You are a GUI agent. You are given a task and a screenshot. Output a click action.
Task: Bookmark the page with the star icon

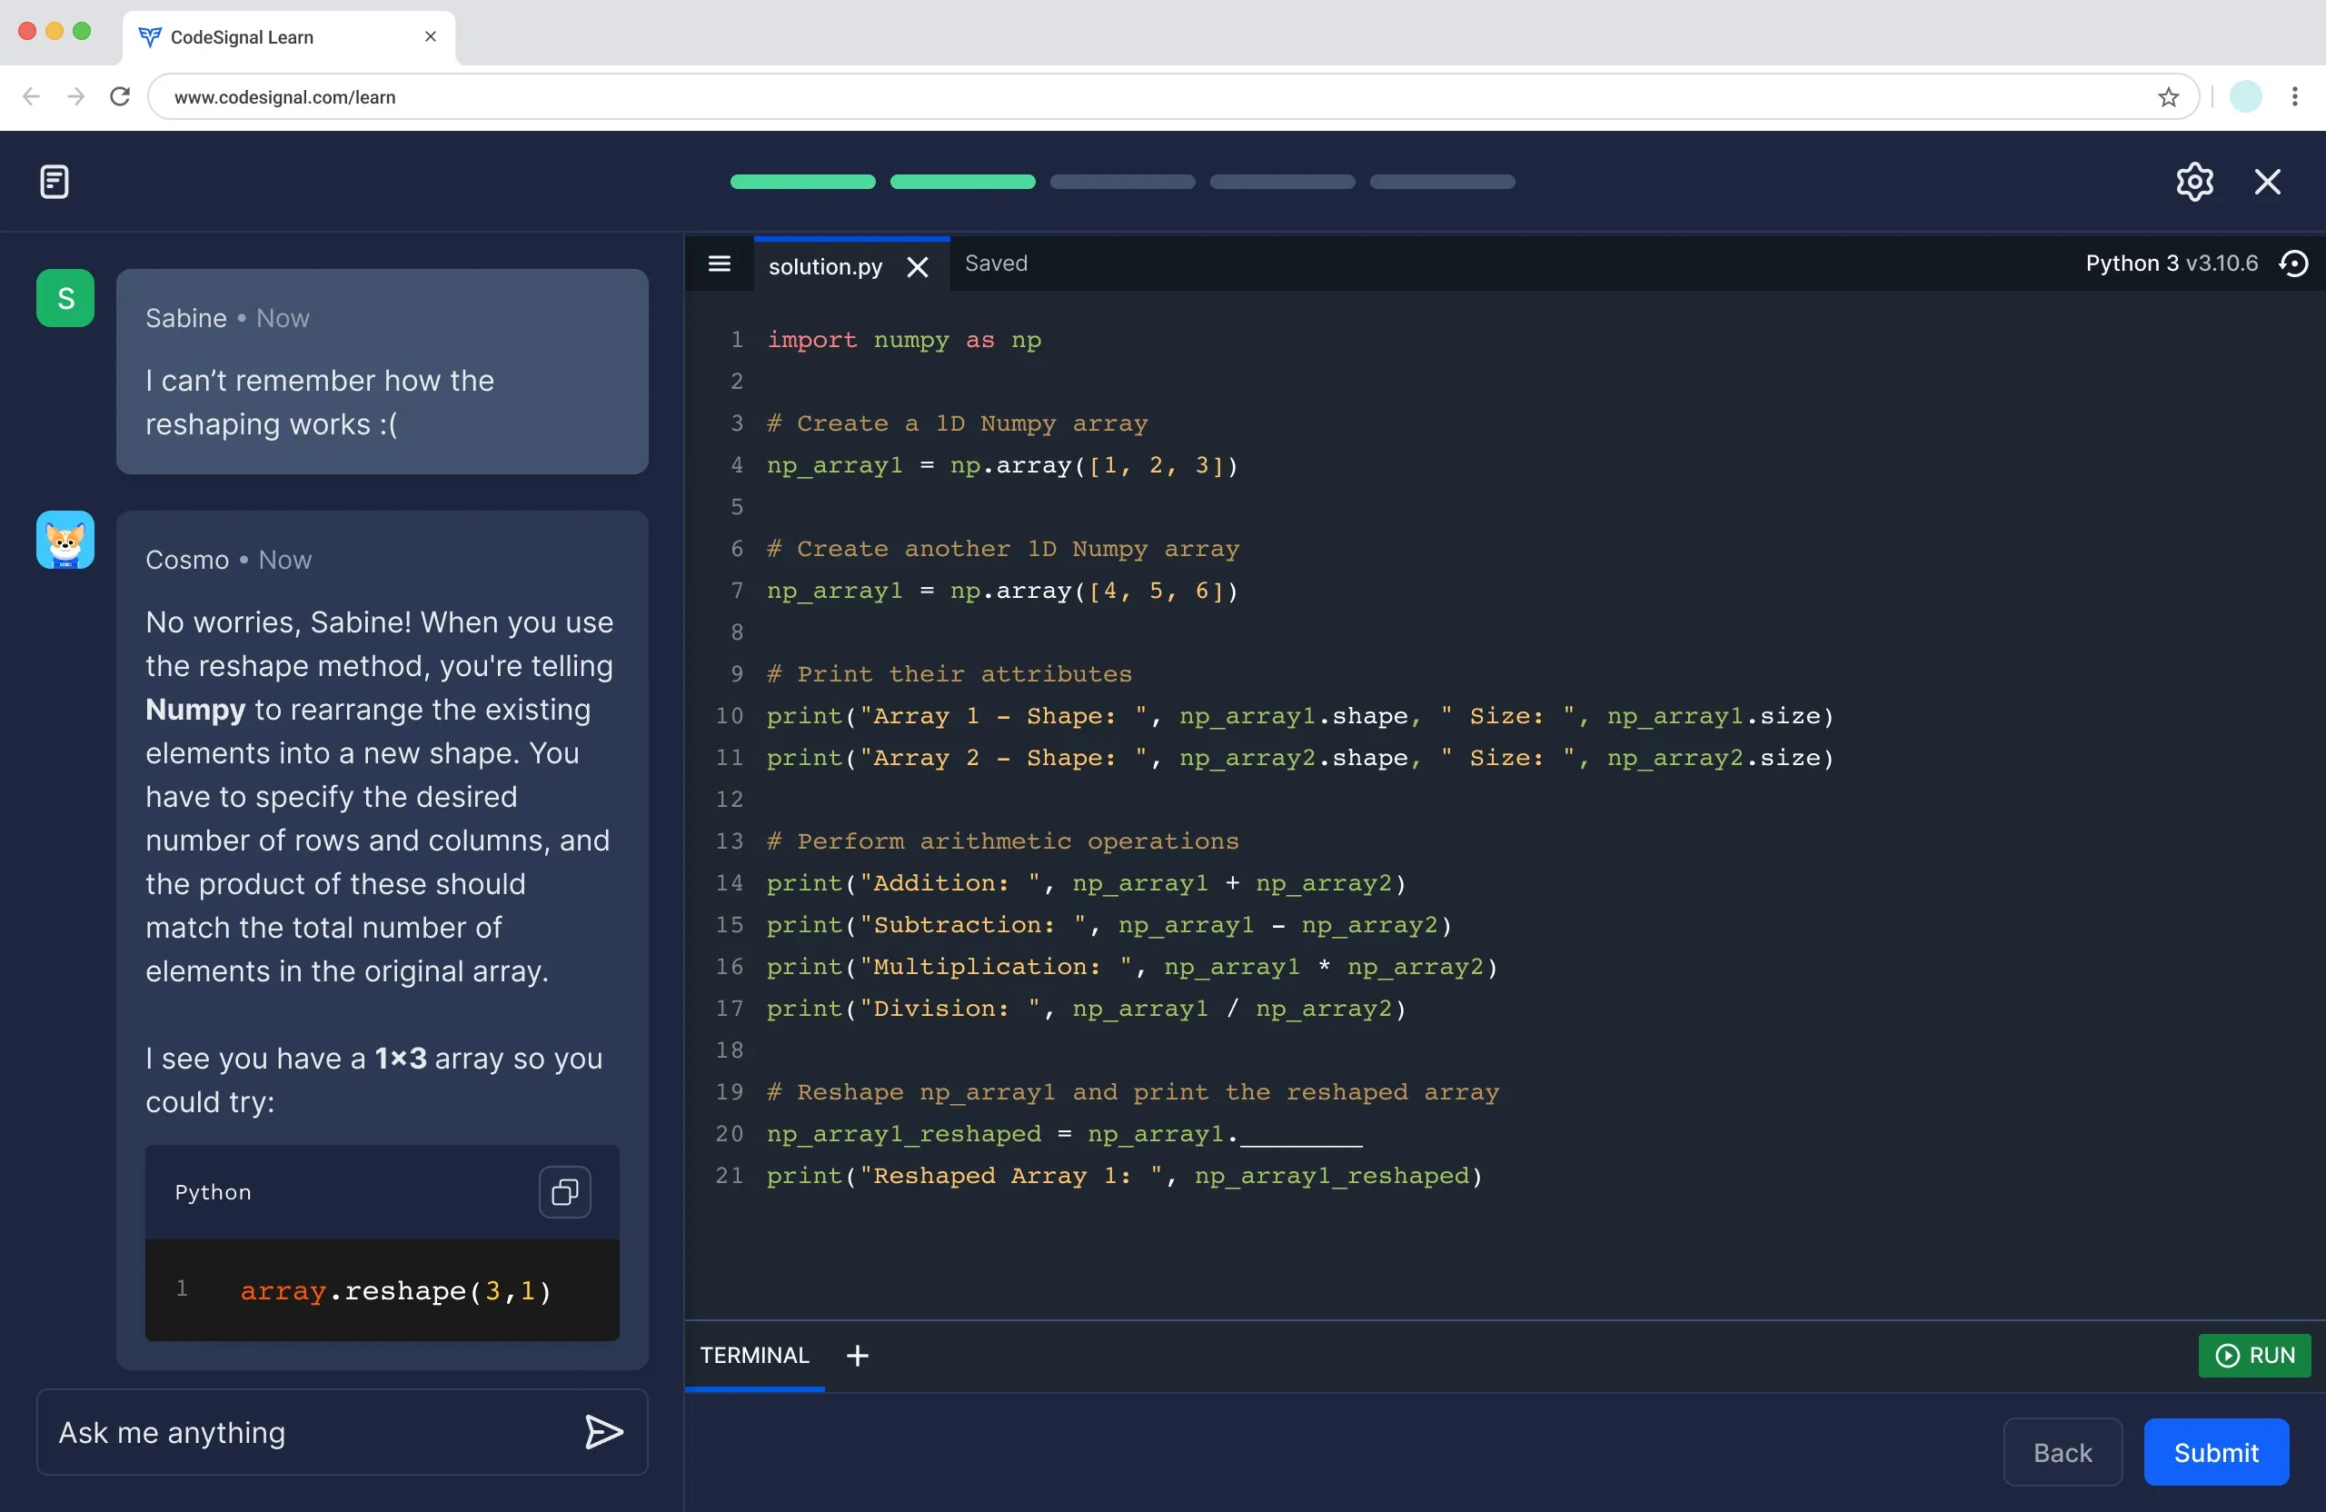(x=2169, y=96)
